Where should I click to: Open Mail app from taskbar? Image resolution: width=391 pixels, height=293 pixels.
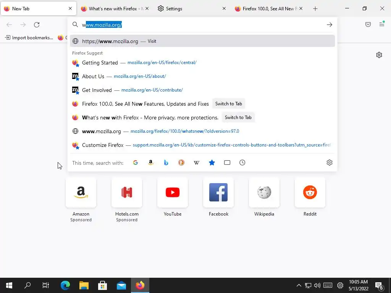click(121, 285)
